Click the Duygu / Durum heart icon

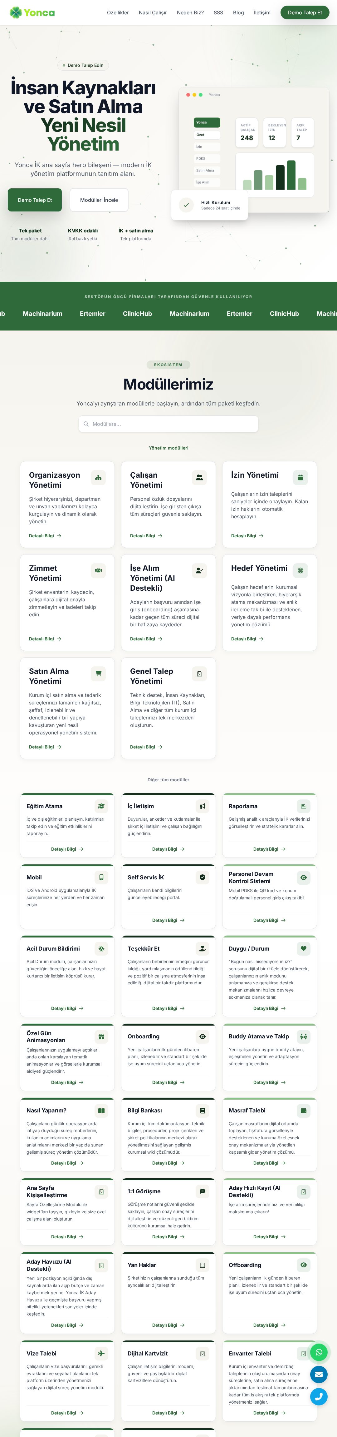[x=304, y=948]
